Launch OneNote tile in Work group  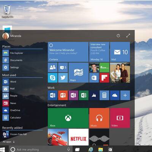(x=73, y=95)
